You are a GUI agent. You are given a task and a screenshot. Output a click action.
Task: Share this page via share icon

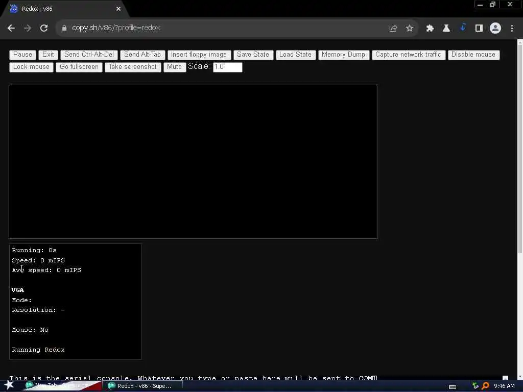(393, 29)
